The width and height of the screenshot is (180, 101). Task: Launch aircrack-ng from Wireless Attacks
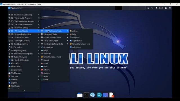55,47
